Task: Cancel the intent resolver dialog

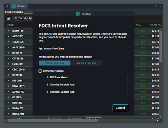Action: tap(120, 108)
